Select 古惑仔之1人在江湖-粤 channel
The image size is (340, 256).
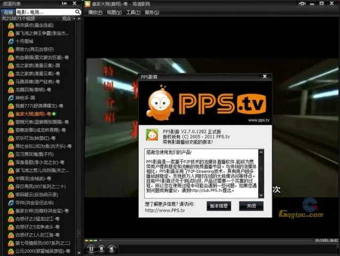[37, 235]
